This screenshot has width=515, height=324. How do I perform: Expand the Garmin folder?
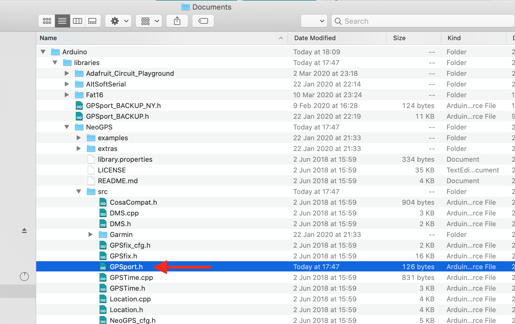(91, 235)
